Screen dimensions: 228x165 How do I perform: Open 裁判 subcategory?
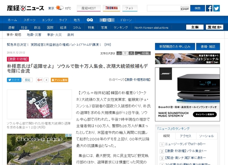[71, 35]
